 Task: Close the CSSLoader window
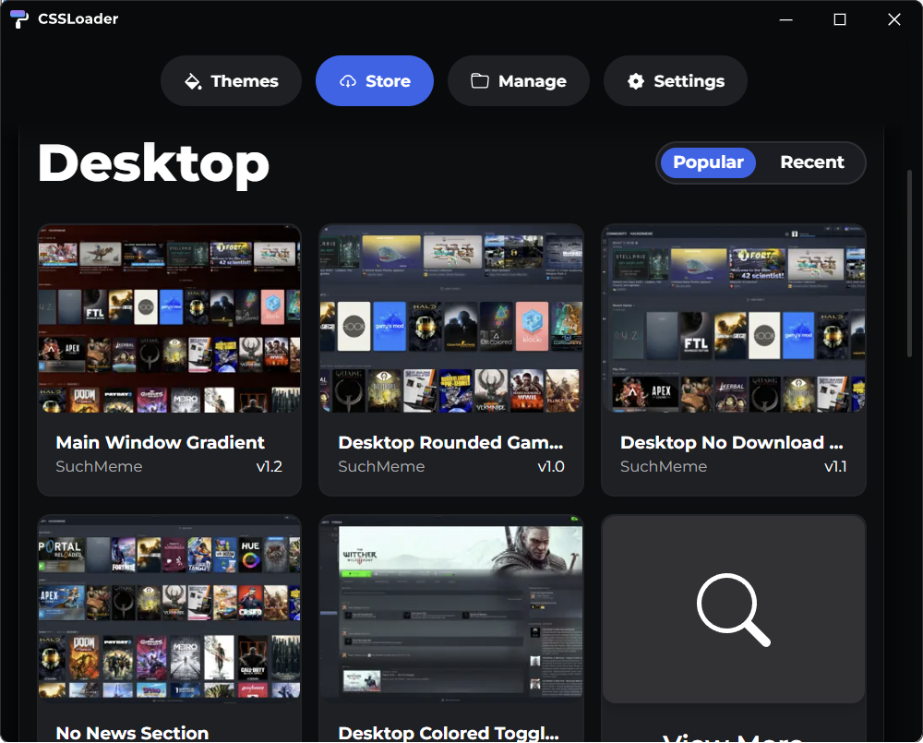pos(894,19)
